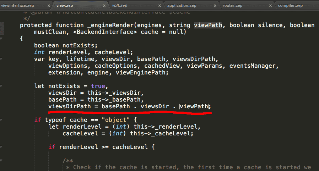This screenshot has width=319, height=171.
Task: Fold the 'let notExists = true' block
Action: (1, 86)
